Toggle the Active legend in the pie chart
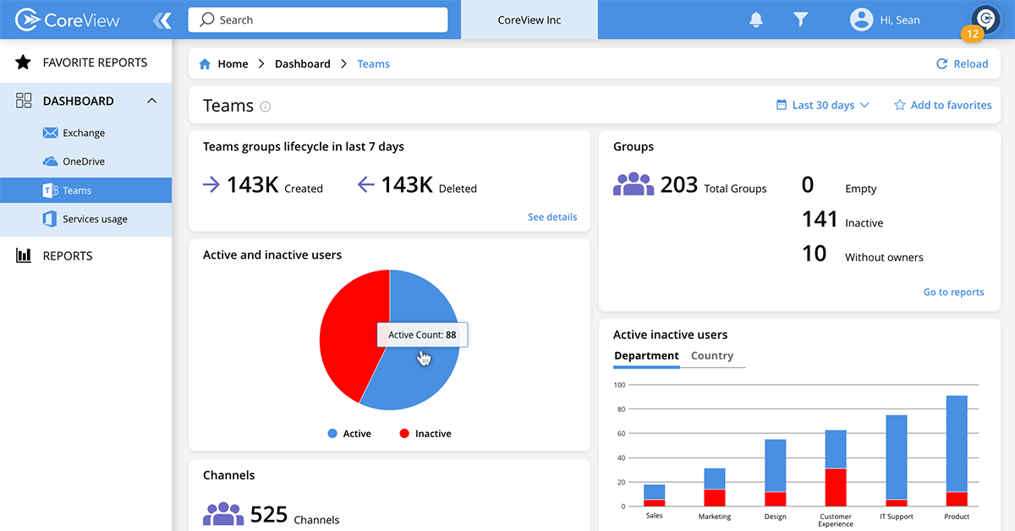 (x=349, y=433)
